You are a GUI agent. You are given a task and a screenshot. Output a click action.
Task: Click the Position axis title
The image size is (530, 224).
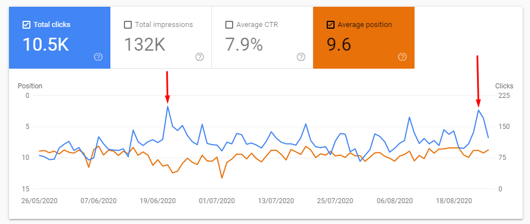(30, 86)
